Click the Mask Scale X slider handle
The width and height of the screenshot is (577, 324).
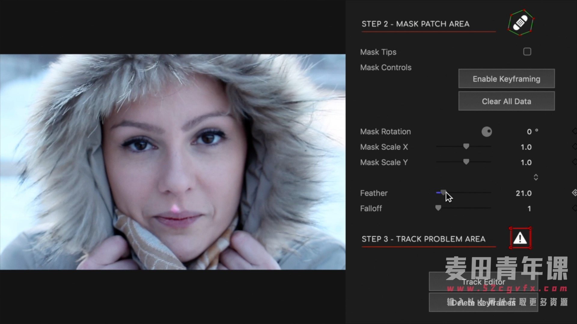tap(466, 146)
